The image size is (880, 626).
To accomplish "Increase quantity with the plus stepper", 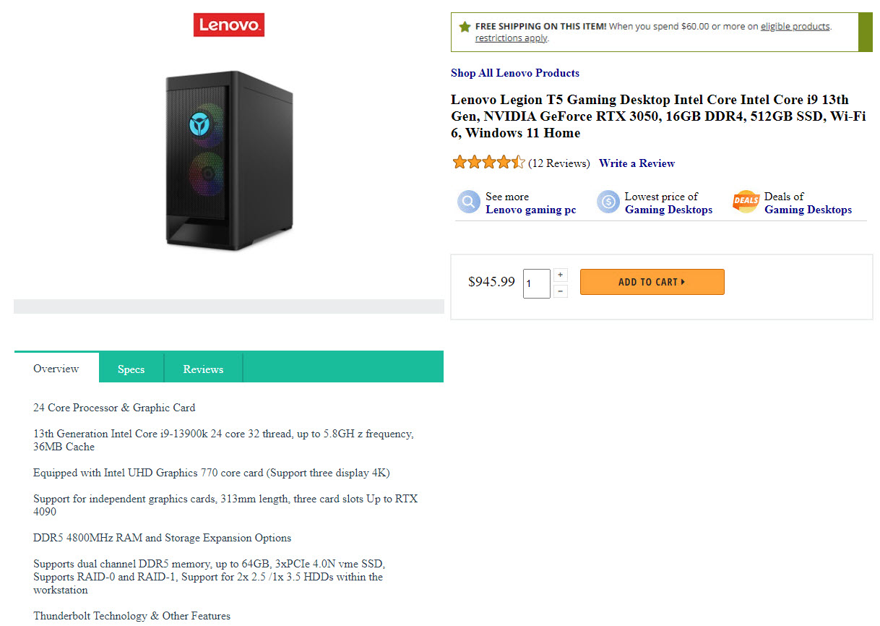I will (561, 275).
